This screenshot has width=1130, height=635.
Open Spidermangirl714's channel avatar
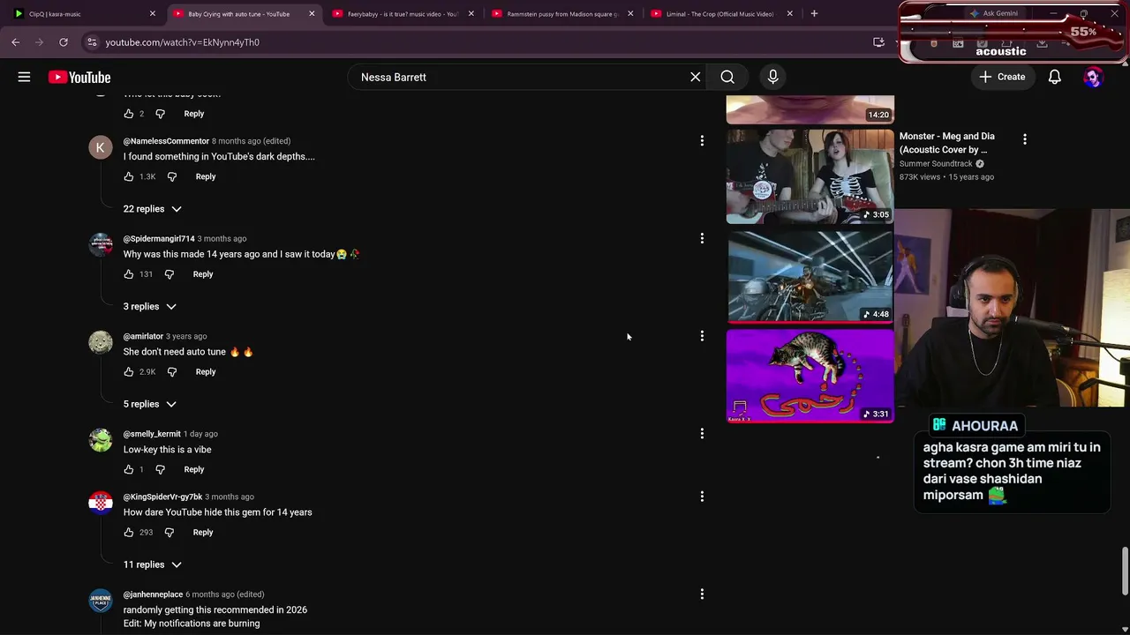pyautogui.click(x=101, y=245)
